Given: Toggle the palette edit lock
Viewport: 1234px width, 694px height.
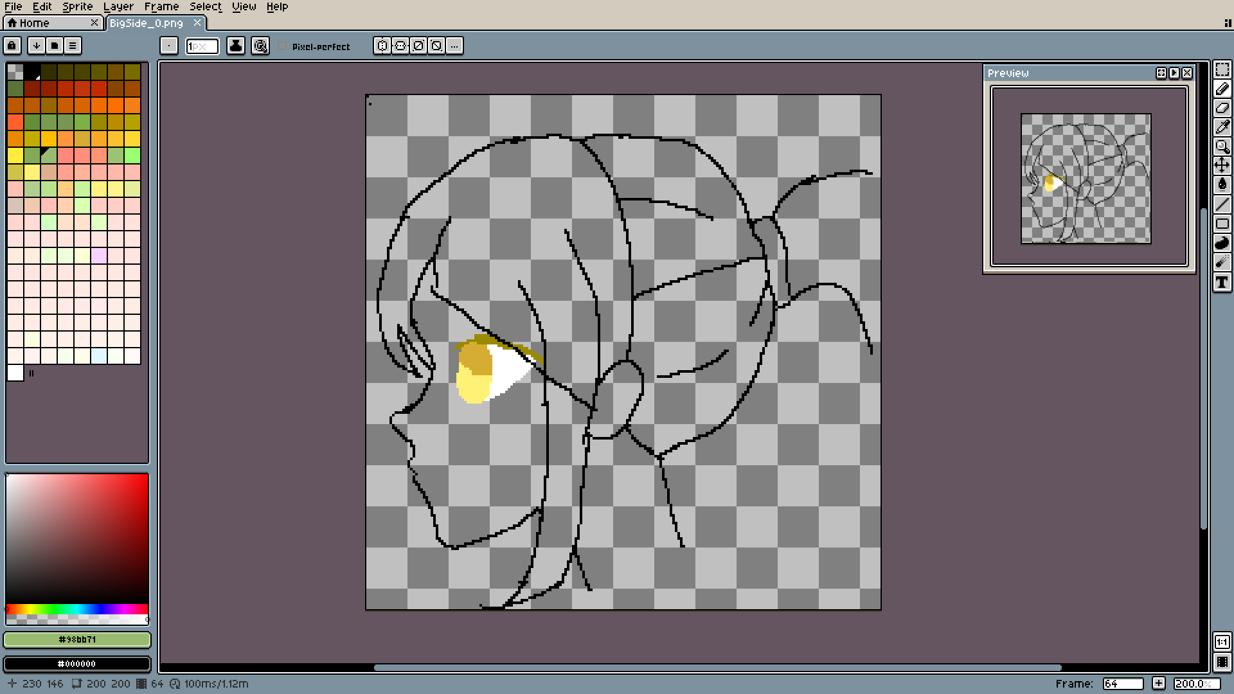Looking at the screenshot, I should pyautogui.click(x=12, y=46).
